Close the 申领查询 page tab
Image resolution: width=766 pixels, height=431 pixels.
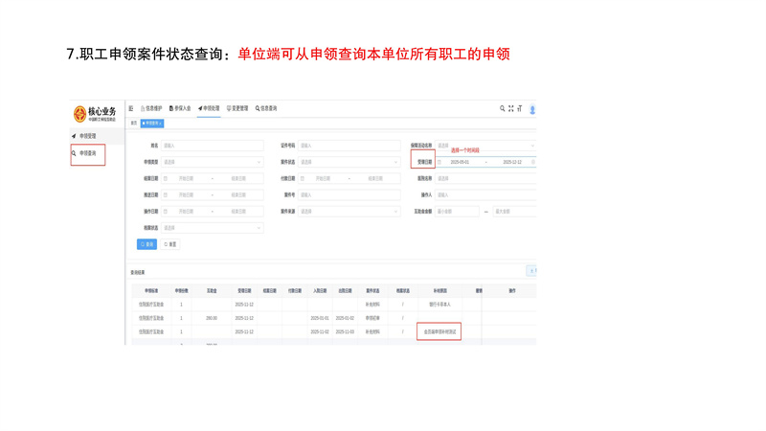(161, 124)
